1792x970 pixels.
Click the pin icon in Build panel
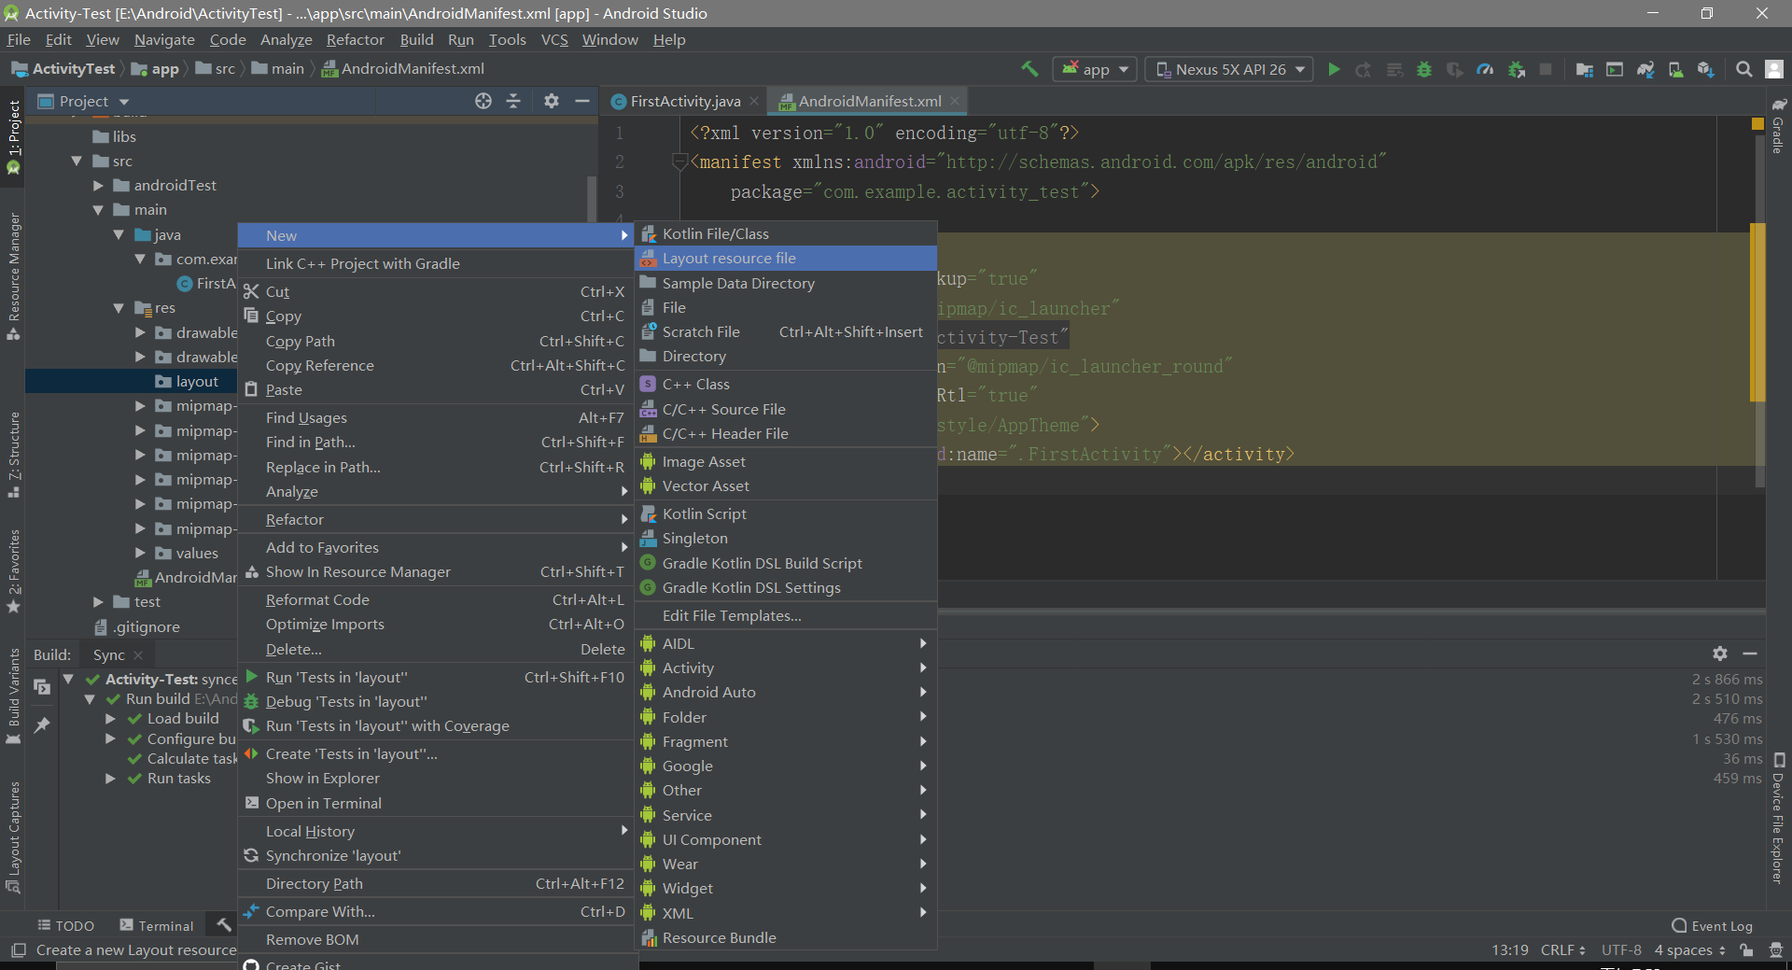point(42,724)
